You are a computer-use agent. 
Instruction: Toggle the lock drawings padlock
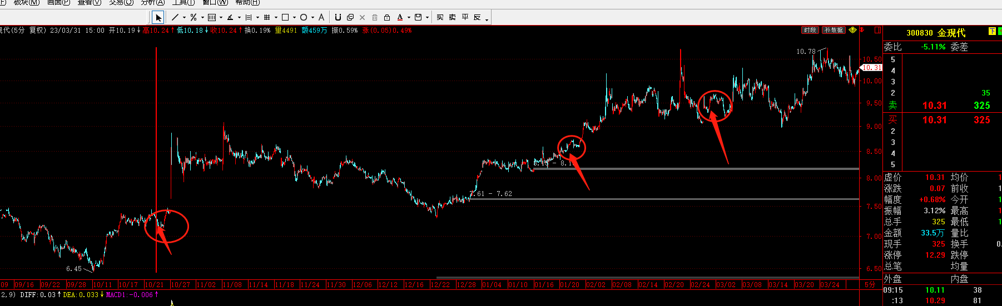point(387,18)
